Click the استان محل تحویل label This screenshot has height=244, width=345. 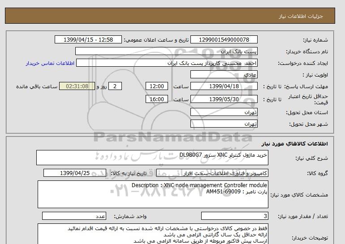(307, 112)
